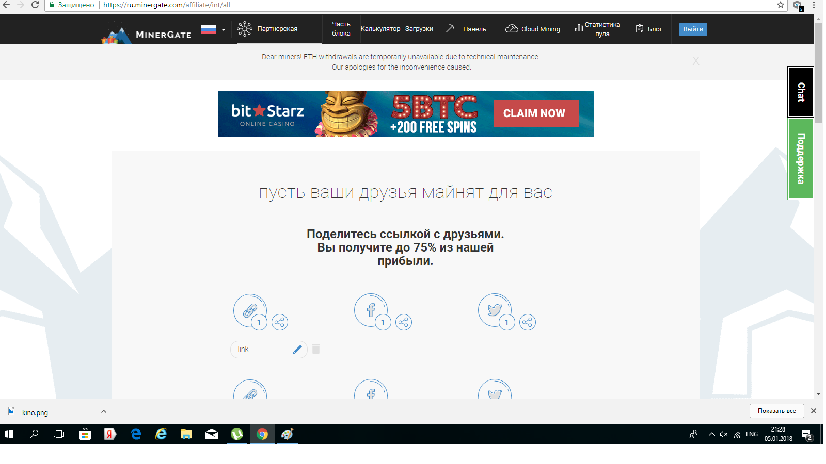Show hidden system tray icons
Viewport: 826px width, 464px height.
(x=712, y=434)
